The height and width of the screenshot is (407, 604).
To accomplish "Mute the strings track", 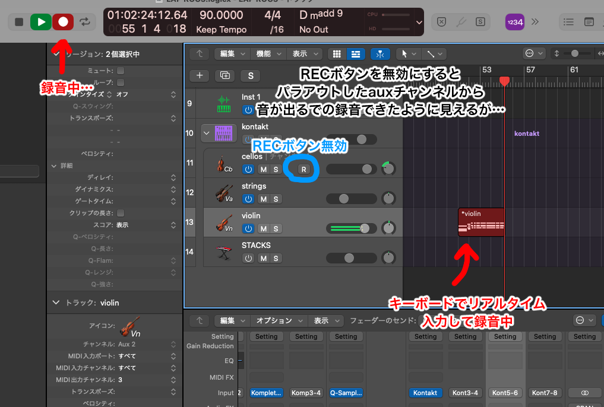I will [264, 199].
